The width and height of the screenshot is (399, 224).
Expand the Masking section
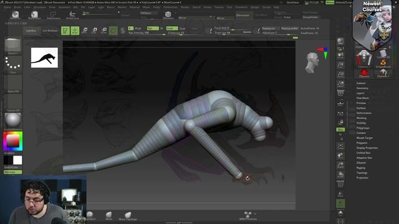pyautogui.click(x=362, y=118)
